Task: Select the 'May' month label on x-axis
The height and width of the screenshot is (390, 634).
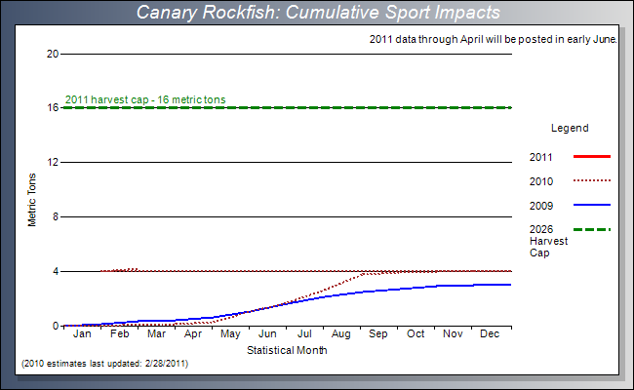Action: [230, 334]
